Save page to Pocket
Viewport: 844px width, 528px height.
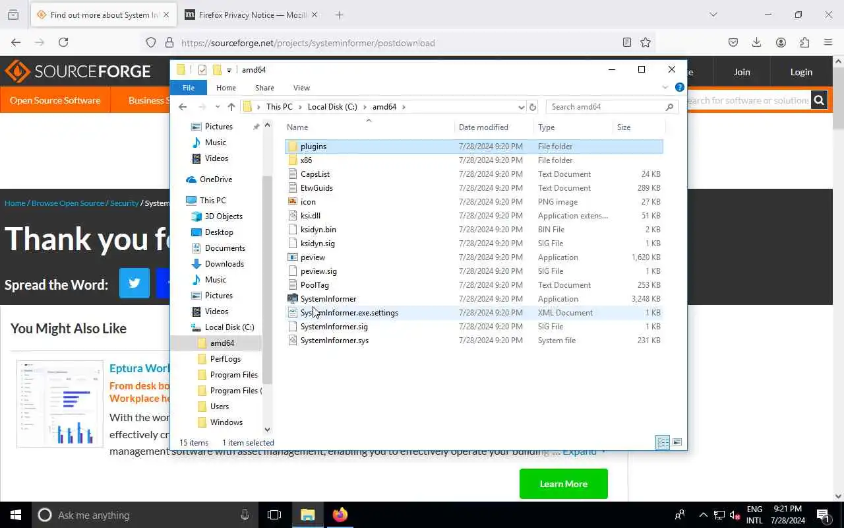point(733,43)
